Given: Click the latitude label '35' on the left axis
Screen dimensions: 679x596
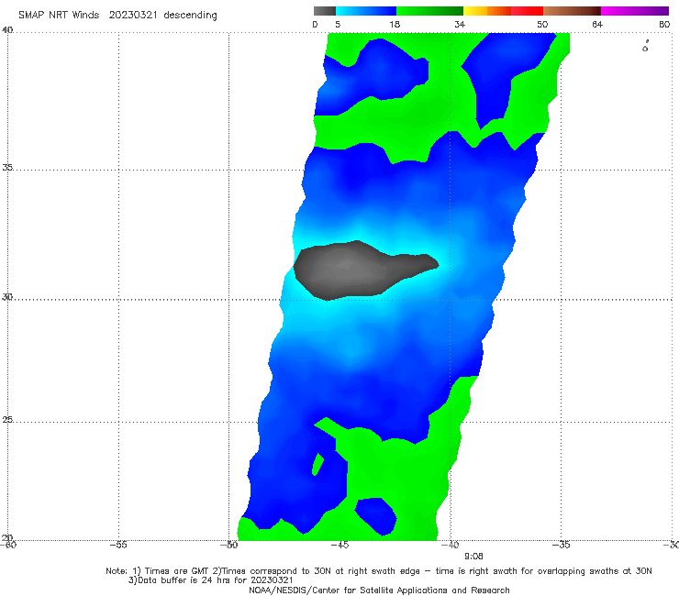Looking at the screenshot, I should point(7,167).
